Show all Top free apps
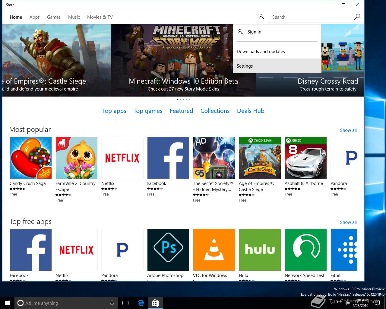 point(348,222)
